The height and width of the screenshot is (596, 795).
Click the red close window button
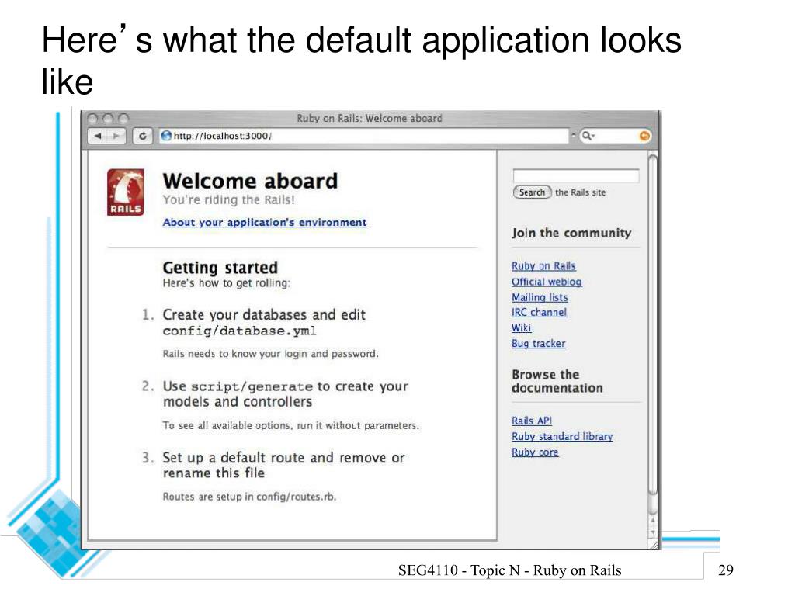pos(93,119)
